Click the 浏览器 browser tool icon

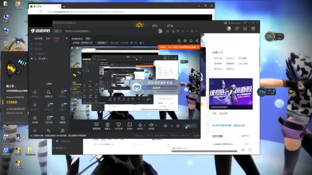pyautogui.click(x=35, y=118)
